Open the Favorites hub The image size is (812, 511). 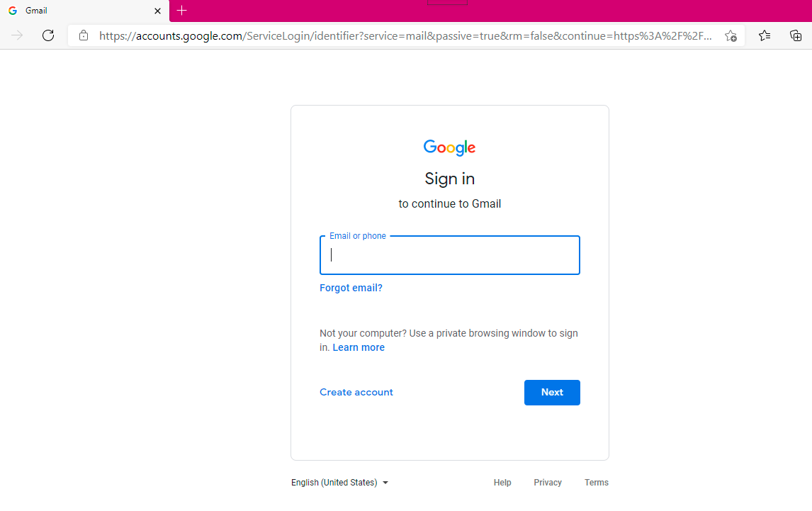764,35
